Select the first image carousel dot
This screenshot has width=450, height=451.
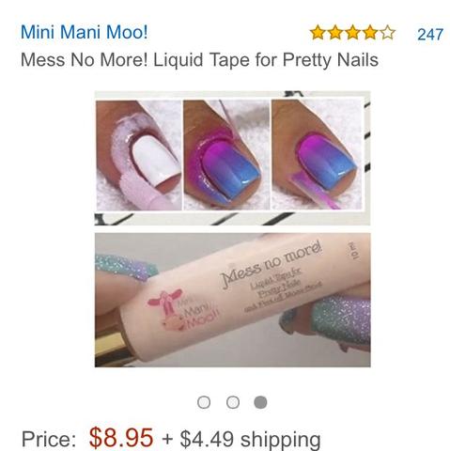click(204, 402)
